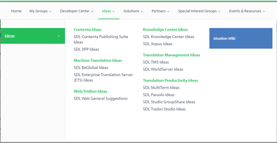This screenshot has width=277, height=143.
Task: Open the Solutions menu
Action: point(133,11)
